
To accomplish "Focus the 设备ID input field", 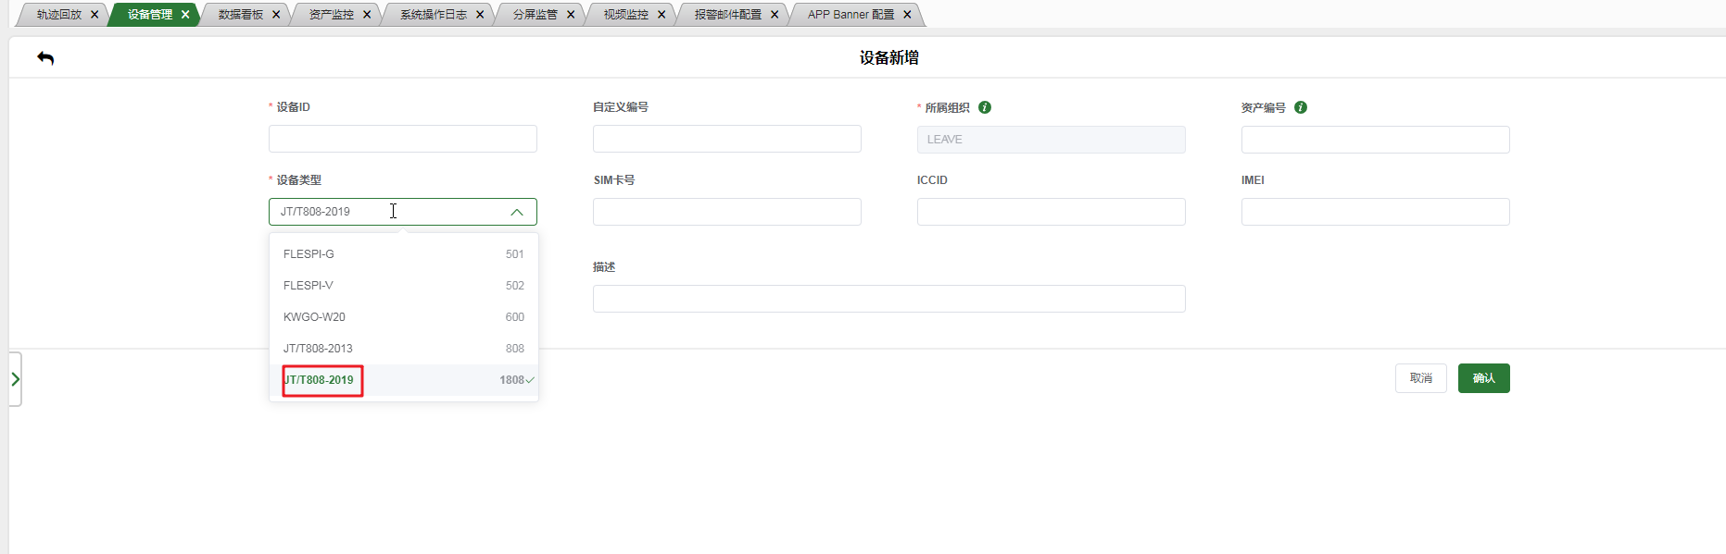I will tap(403, 139).
